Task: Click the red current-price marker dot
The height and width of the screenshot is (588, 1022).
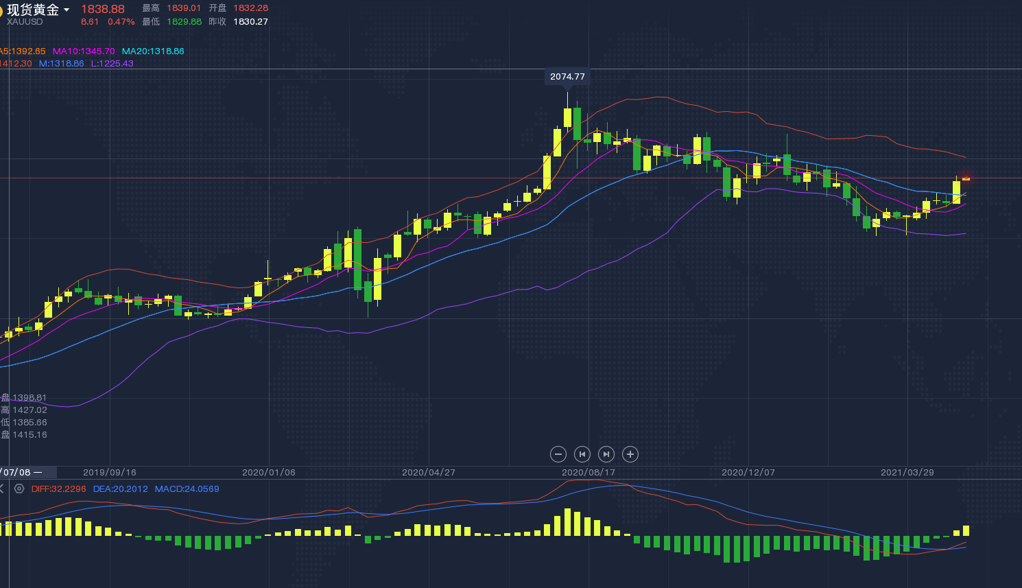Action: (x=966, y=178)
